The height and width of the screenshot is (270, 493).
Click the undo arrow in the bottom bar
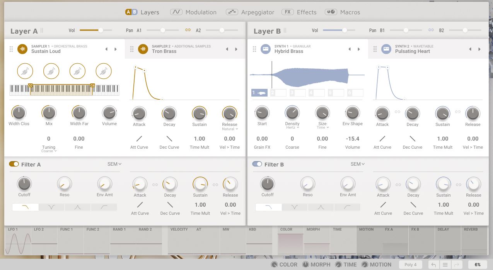[x=433, y=265]
